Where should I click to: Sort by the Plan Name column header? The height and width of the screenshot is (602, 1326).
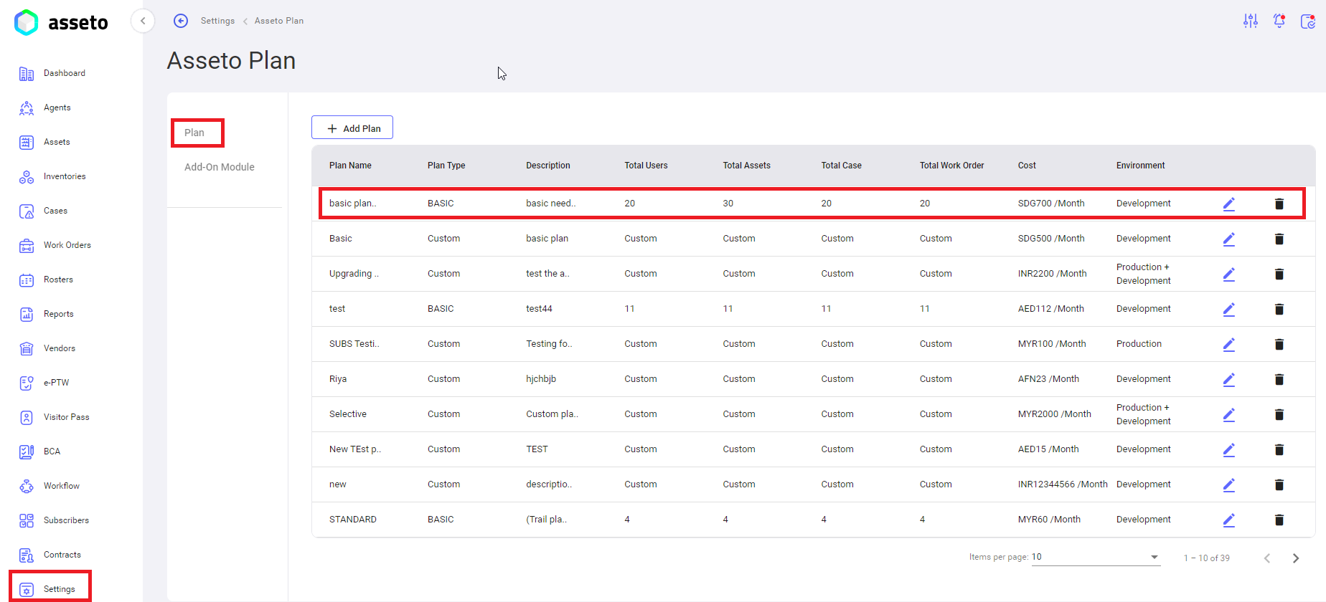pos(350,166)
